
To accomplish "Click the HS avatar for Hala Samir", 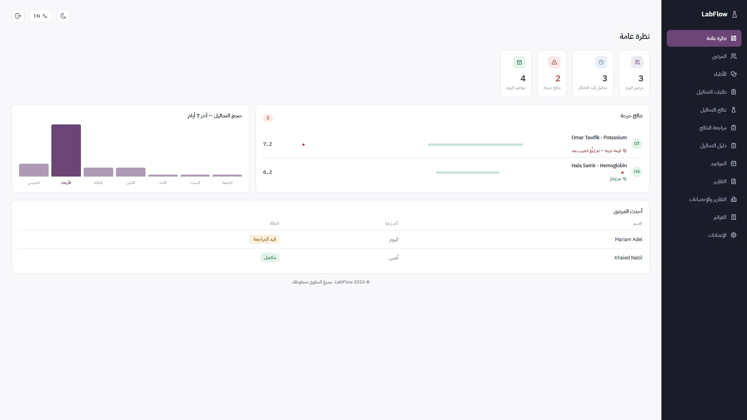I will 637,172.
